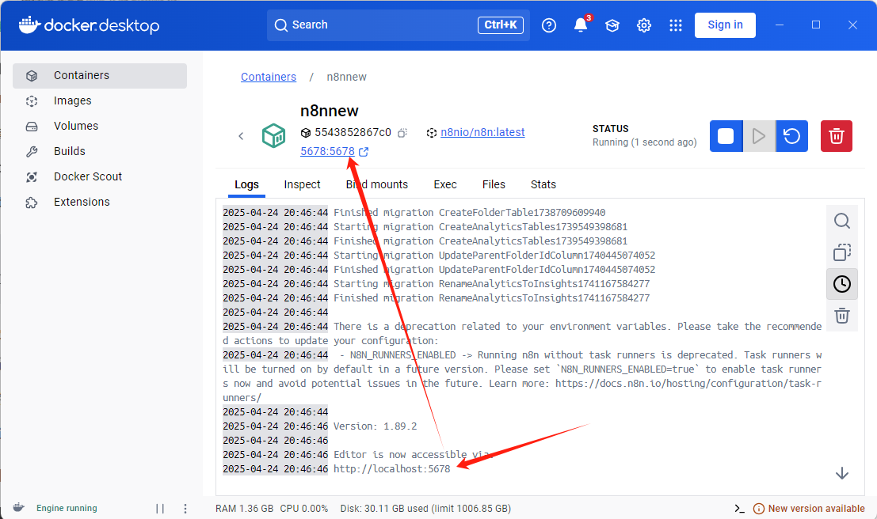Delete the n8nnew container
877x519 pixels.
[x=836, y=136]
